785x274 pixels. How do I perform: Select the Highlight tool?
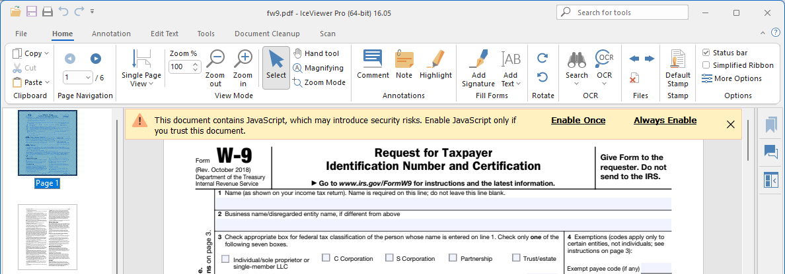click(x=435, y=65)
